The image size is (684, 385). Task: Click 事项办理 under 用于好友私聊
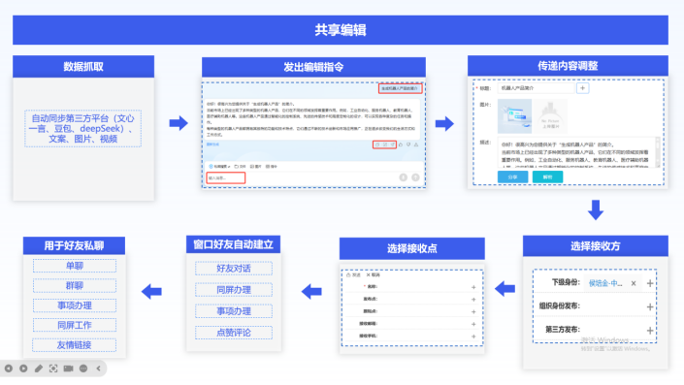(x=75, y=305)
